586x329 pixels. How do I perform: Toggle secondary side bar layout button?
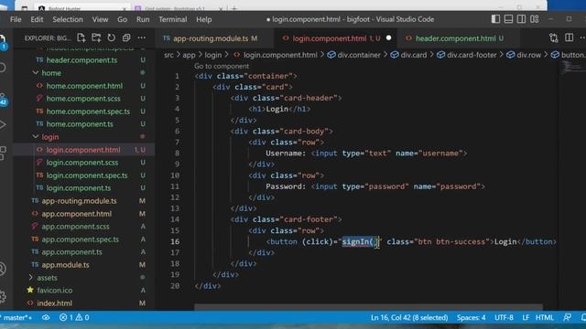pyautogui.click(x=521, y=19)
